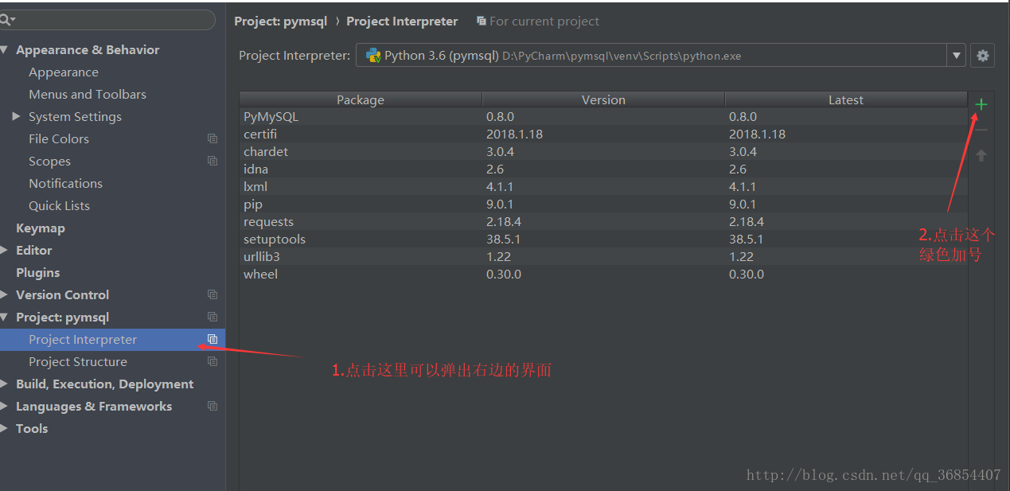Sort by the Latest column header
The image size is (1010, 491).
(845, 99)
